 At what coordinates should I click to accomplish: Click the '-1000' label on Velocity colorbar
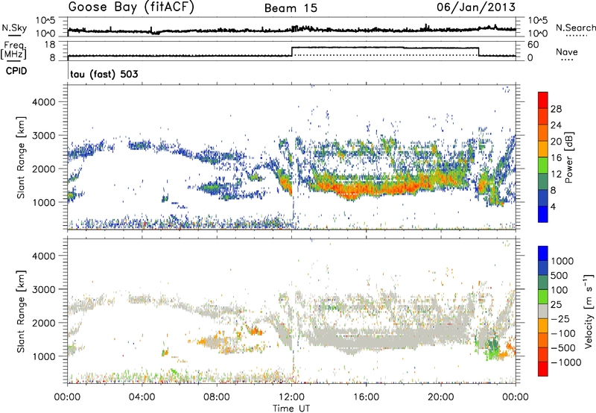tap(566, 362)
